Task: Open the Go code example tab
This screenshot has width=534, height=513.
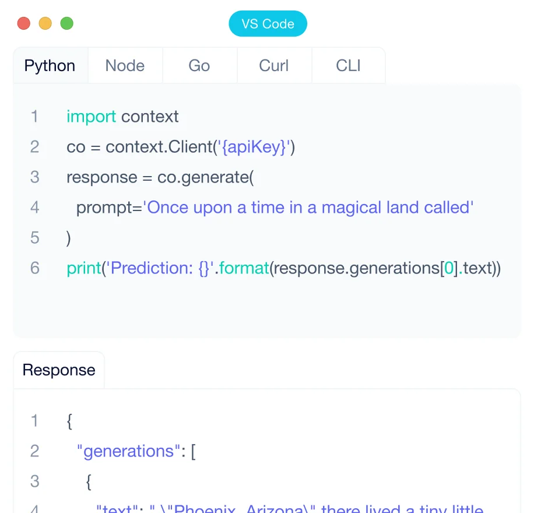Action: (x=199, y=65)
